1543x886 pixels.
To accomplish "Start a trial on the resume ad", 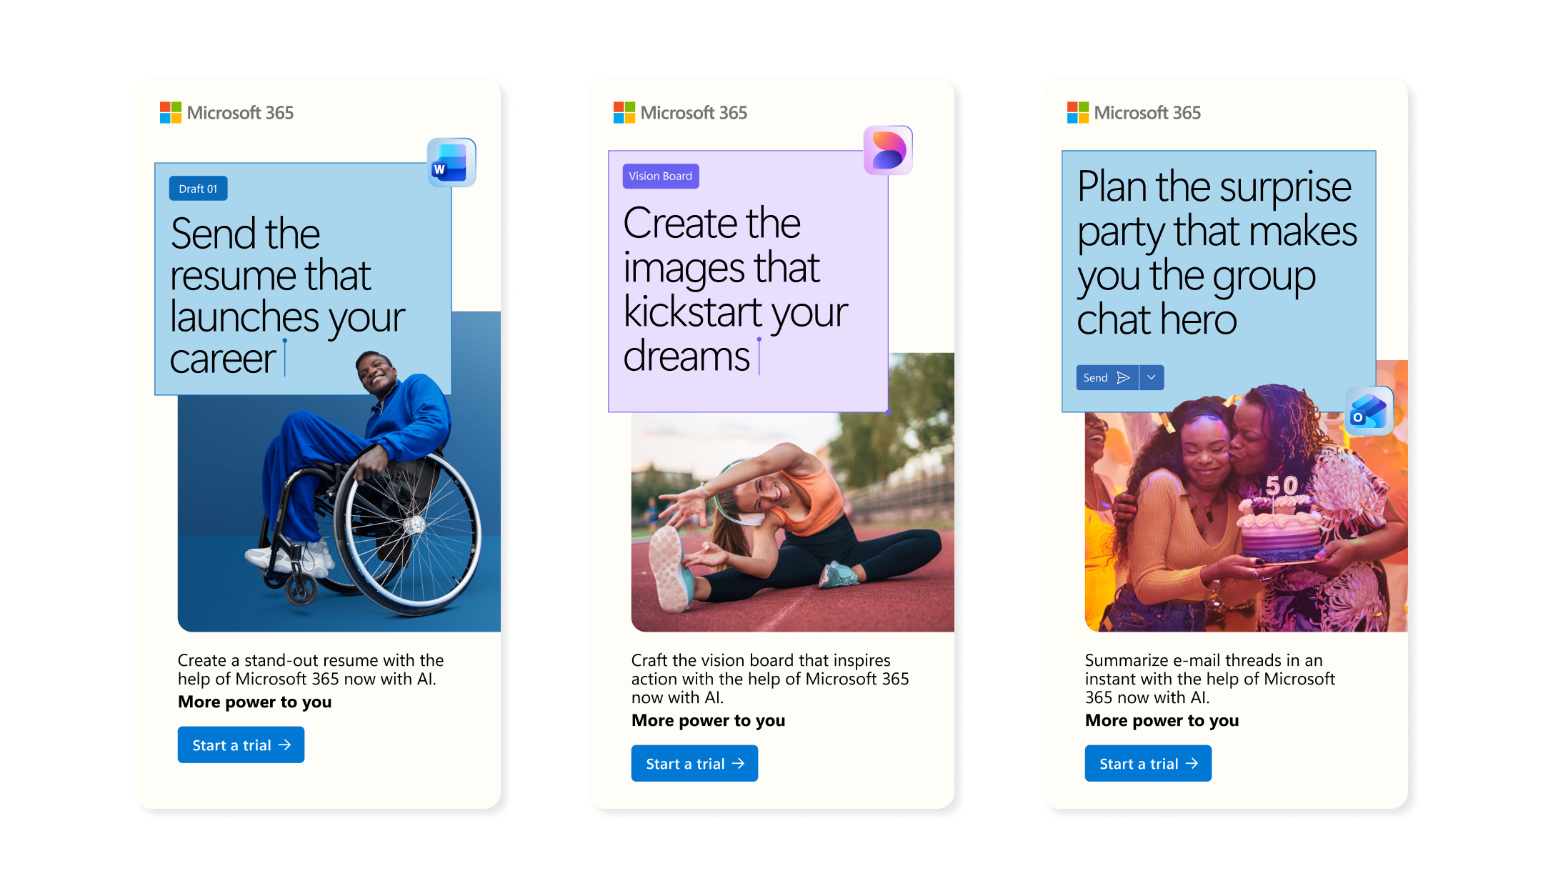I will [x=241, y=745].
